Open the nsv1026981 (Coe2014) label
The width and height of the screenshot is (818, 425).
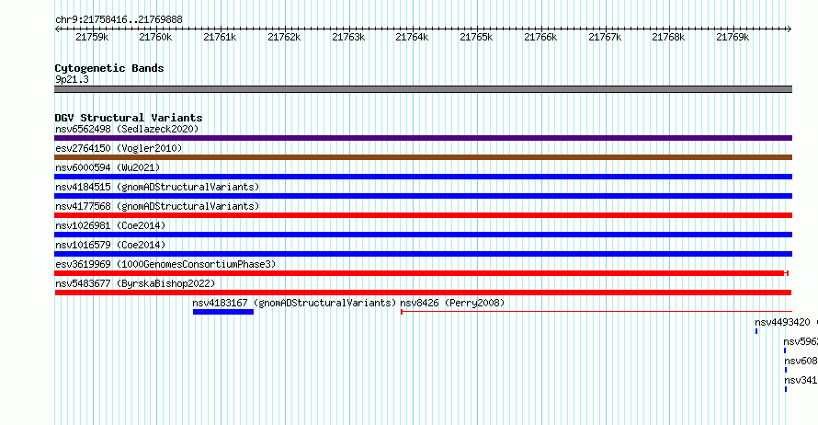(110, 225)
